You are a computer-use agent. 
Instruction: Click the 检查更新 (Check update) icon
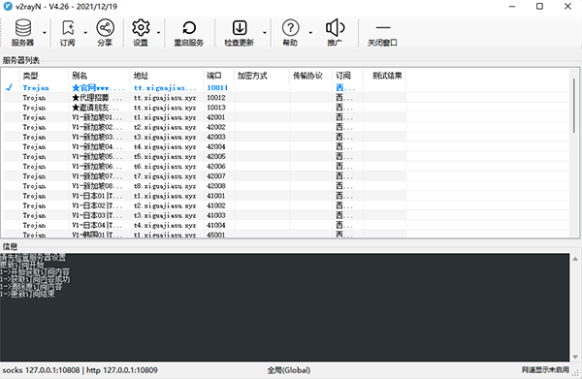click(x=239, y=33)
